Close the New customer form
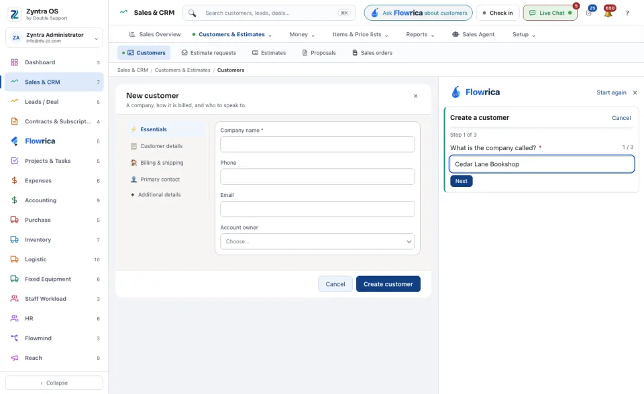644x394 pixels. click(416, 96)
